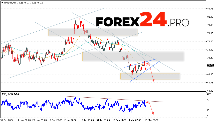
Task: Click the highest candle peak near 81.85
Action: pos(79,17)
